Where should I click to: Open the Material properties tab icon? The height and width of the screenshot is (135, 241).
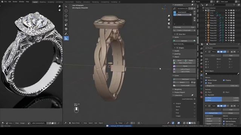(201, 93)
